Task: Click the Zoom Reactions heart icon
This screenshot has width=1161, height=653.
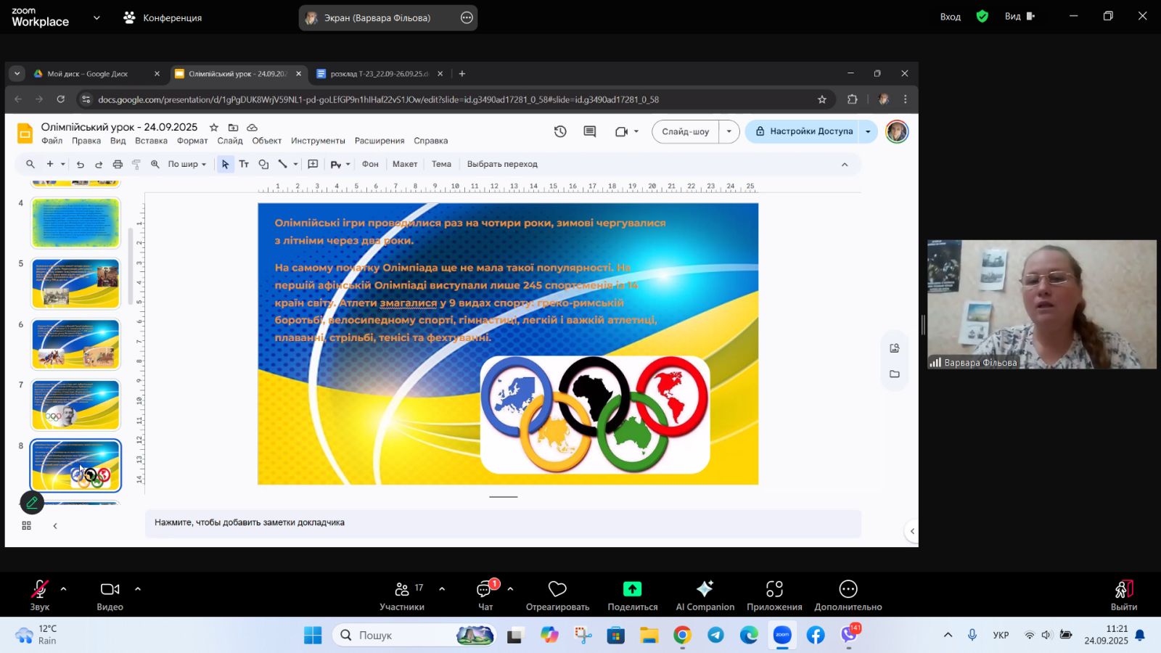Action: click(x=557, y=589)
